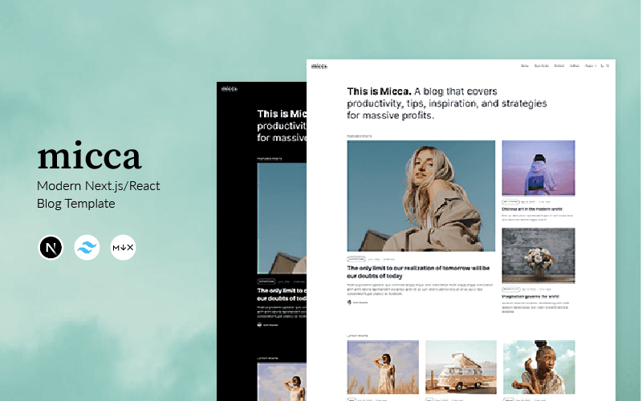Click the featured blonde woman post image

[x=421, y=196]
